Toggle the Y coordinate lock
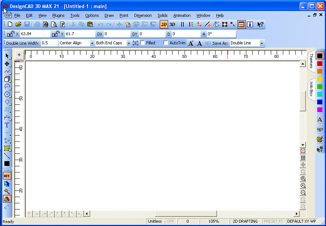This screenshot has height=226, width=326. coord(56,34)
